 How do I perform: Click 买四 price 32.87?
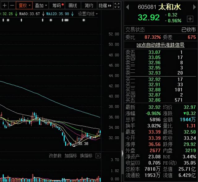154,95
